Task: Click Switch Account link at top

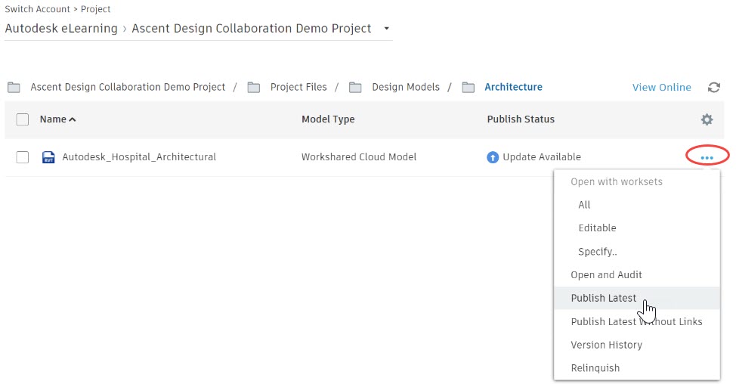Action: pyautogui.click(x=37, y=9)
